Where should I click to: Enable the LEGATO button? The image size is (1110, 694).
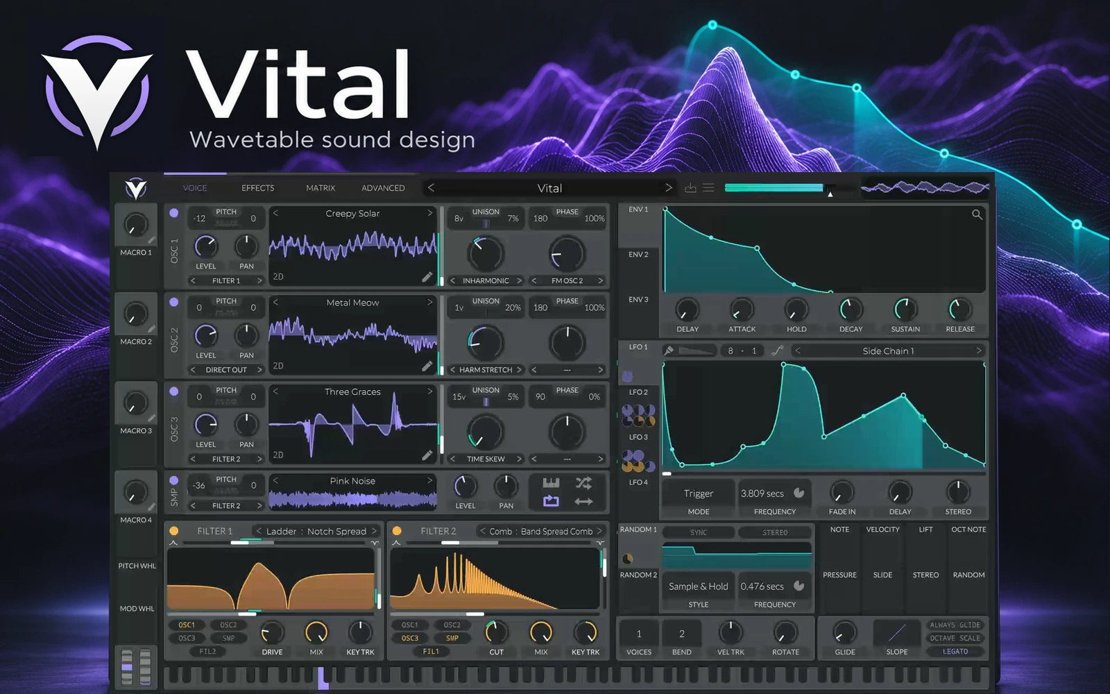(x=955, y=652)
